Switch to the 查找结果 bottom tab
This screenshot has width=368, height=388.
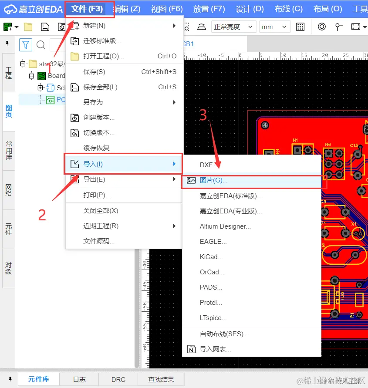pyautogui.click(x=161, y=379)
